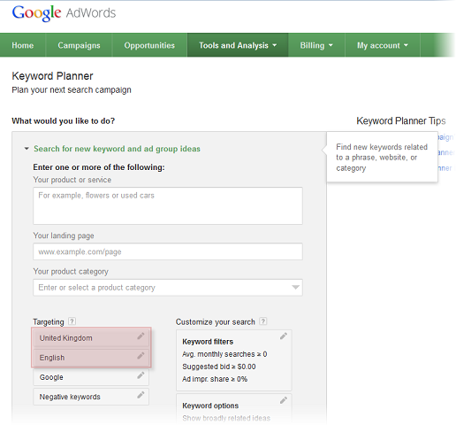Click the 'Customize your search' help icon
The width and height of the screenshot is (456, 425).
coord(263,321)
